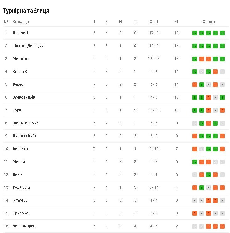This screenshot has width=230, height=233.
Task: Click the З - П goals column header
Action: (154, 22)
